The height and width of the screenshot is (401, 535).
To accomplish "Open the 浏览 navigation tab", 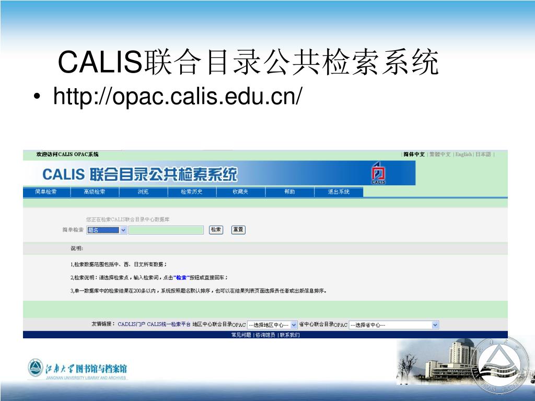I will pyautogui.click(x=143, y=192).
